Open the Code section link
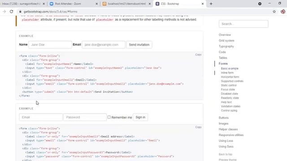 point(222,52)
